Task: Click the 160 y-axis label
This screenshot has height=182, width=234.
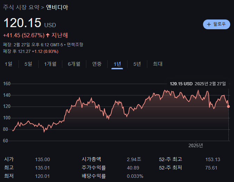Action: (x=7, y=84)
